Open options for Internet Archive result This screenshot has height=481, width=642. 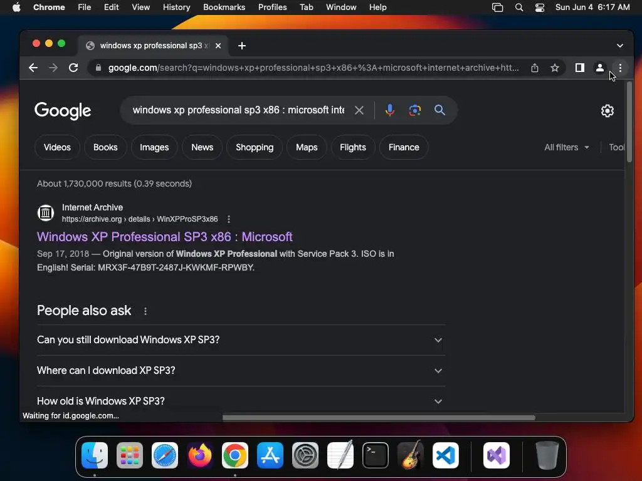229,219
